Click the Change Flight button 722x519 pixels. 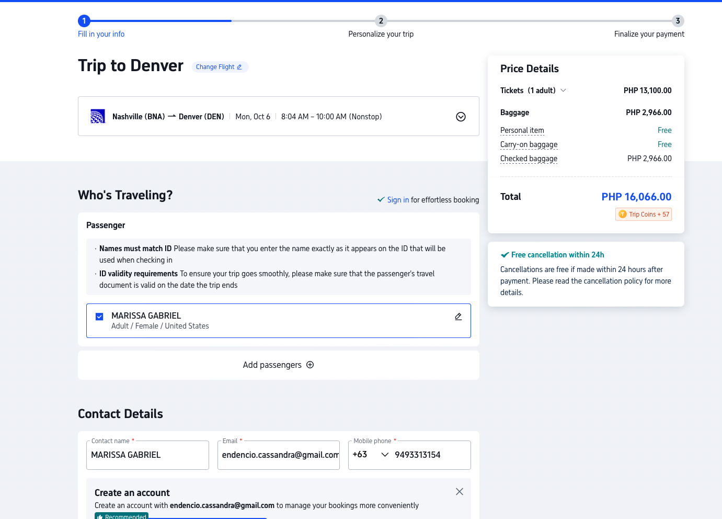click(220, 67)
